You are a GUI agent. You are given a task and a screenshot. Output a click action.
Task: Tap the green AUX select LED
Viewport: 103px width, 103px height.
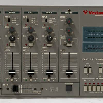[100, 65]
